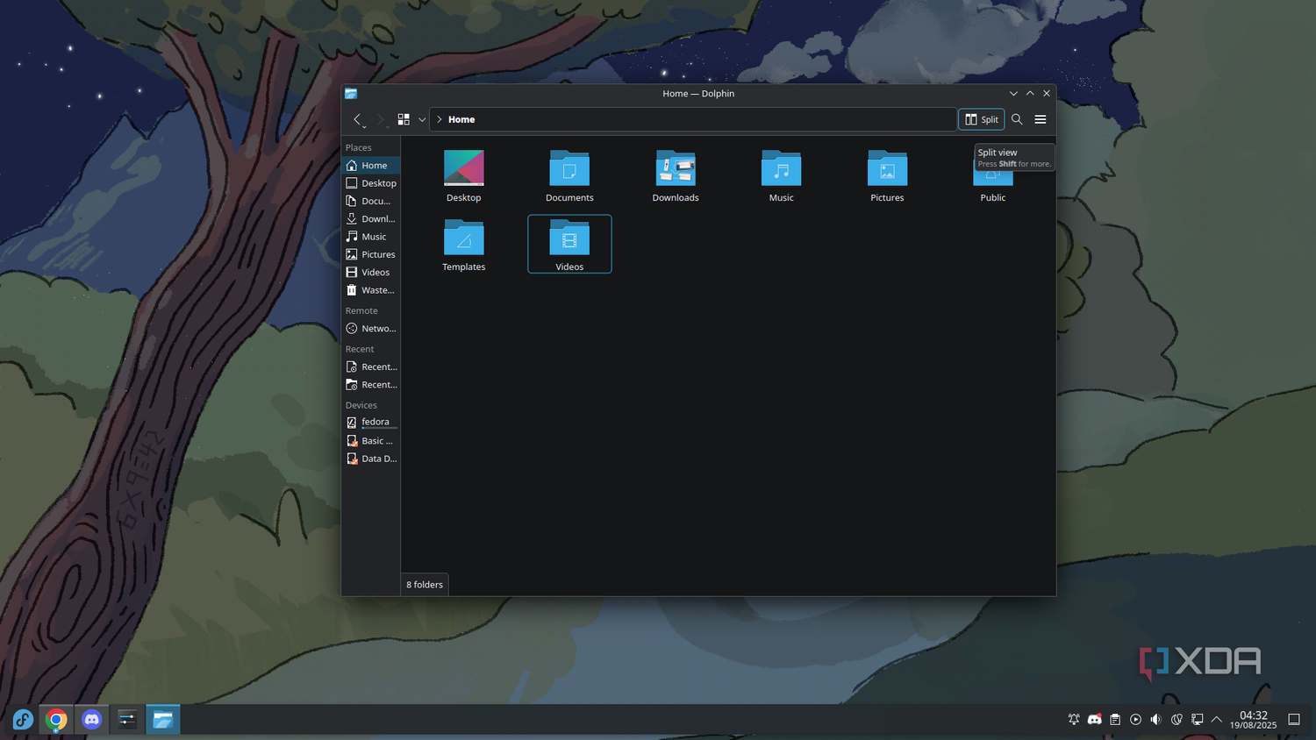Go forward using the forward arrow
This screenshot has width=1316, height=740.
[380, 119]
